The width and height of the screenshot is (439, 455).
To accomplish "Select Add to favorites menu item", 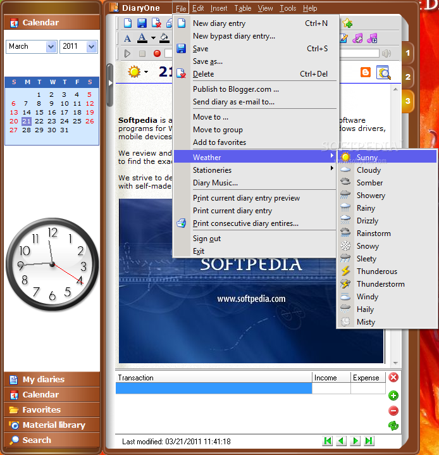I will [x=255, y=142].
